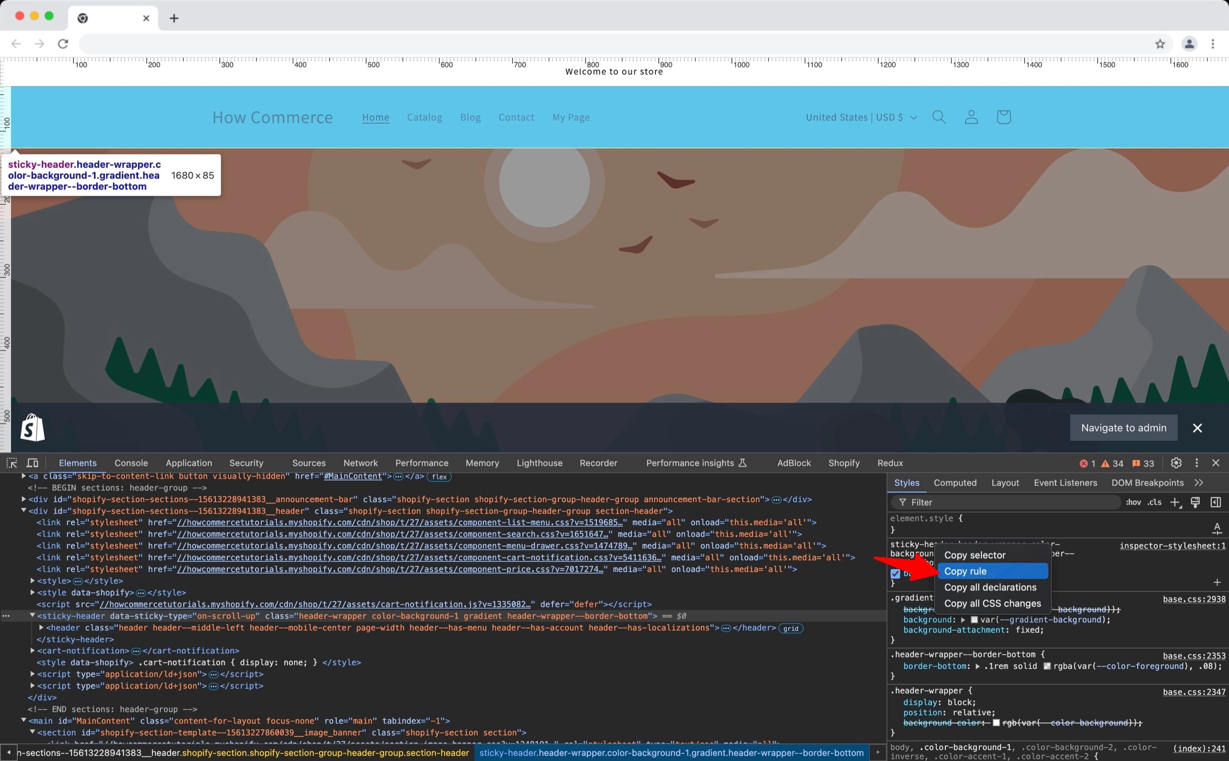Click Navigate to admin button
Image resolution: width=1229 pixels, height=761 pixels.
1124,428
